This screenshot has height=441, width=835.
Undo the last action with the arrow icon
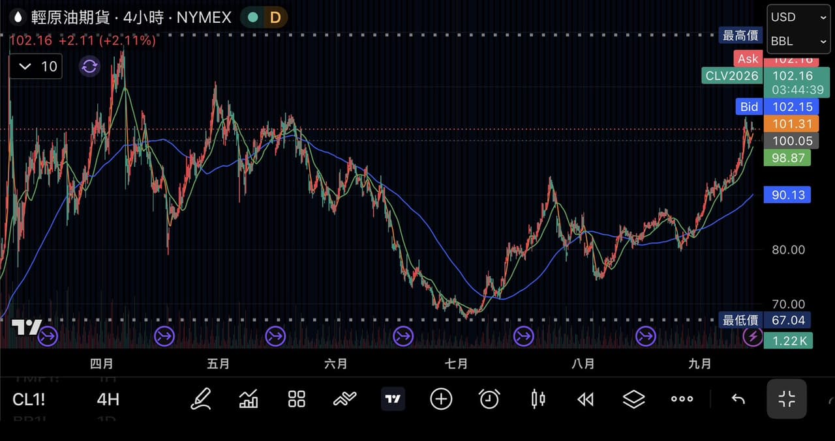click(x=738, y=399)
